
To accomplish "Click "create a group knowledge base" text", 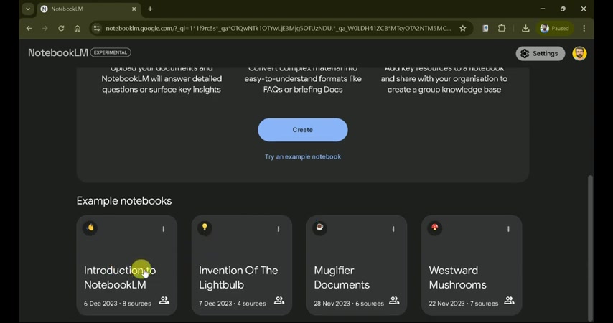I will point(444,90).
